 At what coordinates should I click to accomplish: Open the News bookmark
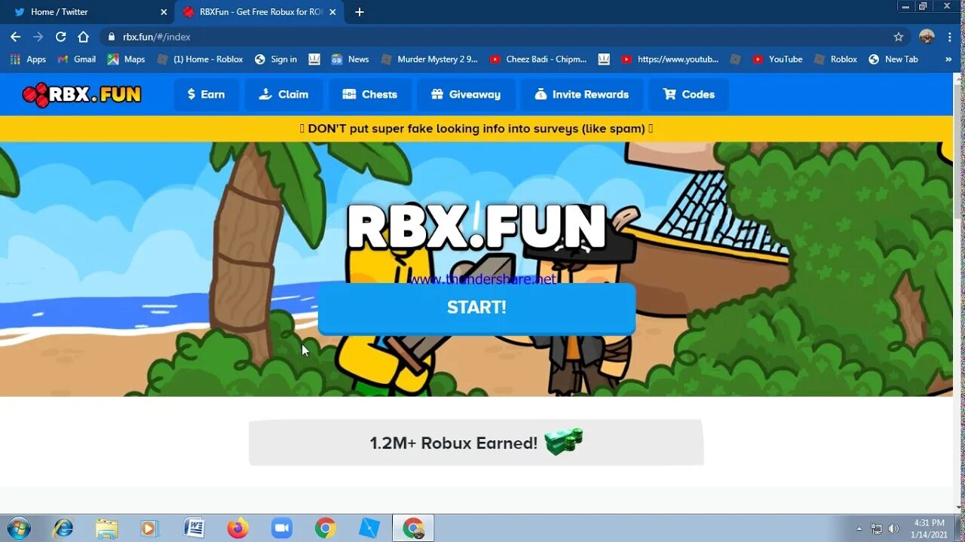point(350,59)
